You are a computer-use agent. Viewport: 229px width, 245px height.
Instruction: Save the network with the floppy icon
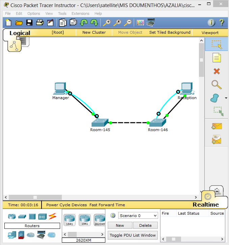[x=29, y=23]
